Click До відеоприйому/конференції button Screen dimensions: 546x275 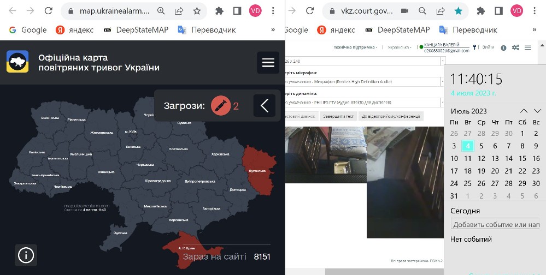pyautogui.click(x=391, y=116)
